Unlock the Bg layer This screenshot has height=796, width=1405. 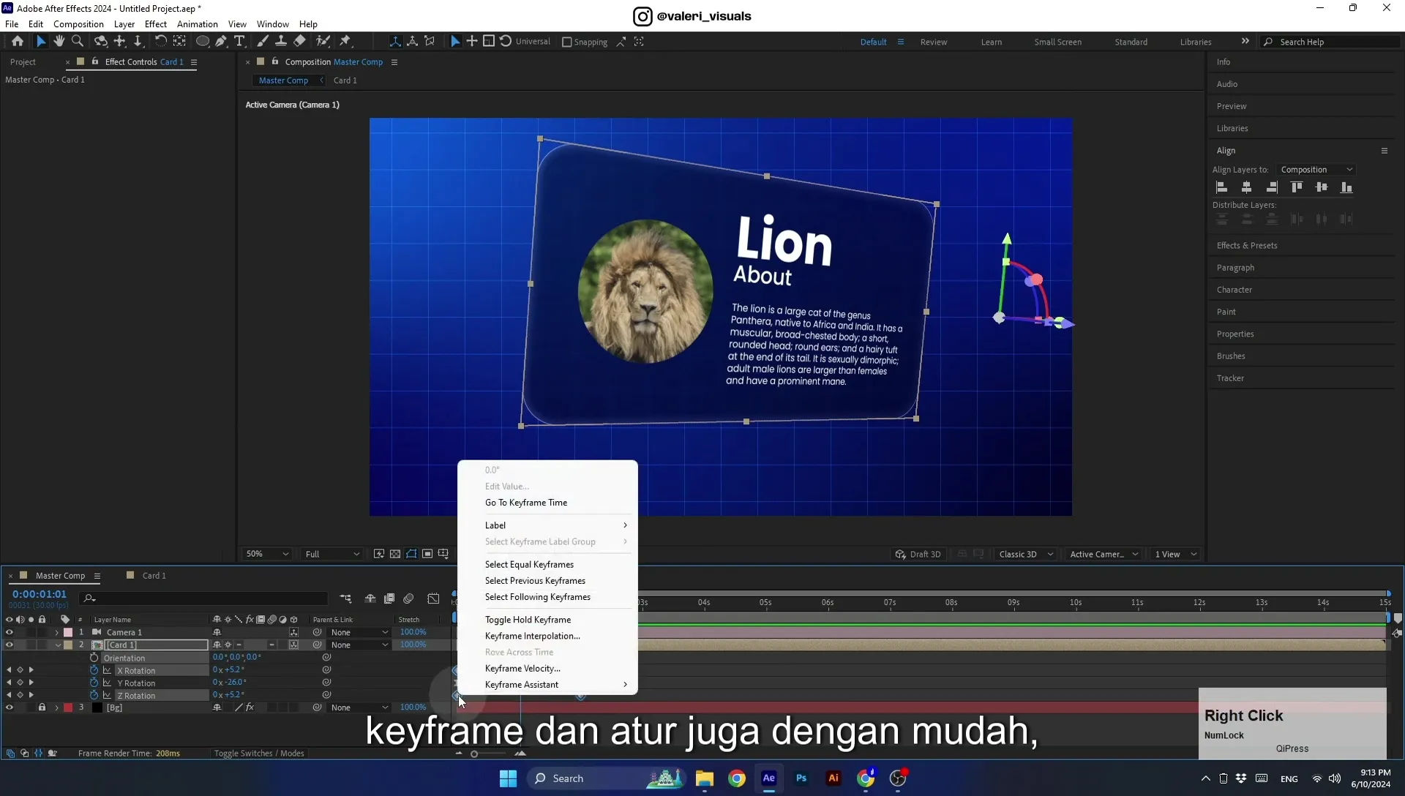[42, 707]
